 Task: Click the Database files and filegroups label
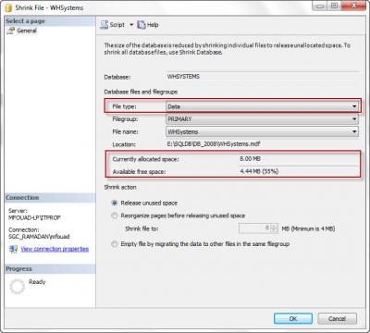[141, 92]
